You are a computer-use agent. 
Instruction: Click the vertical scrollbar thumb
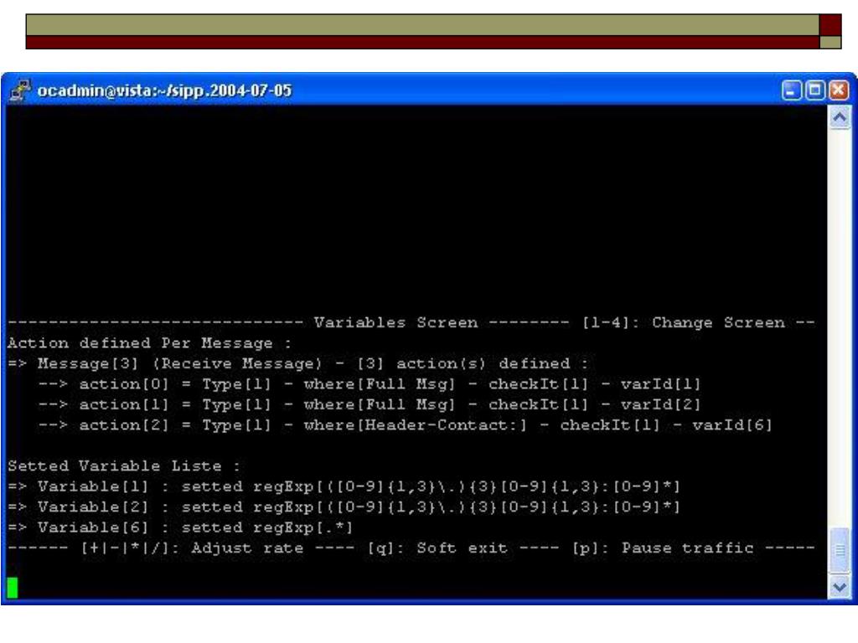[x=840, y=551]
